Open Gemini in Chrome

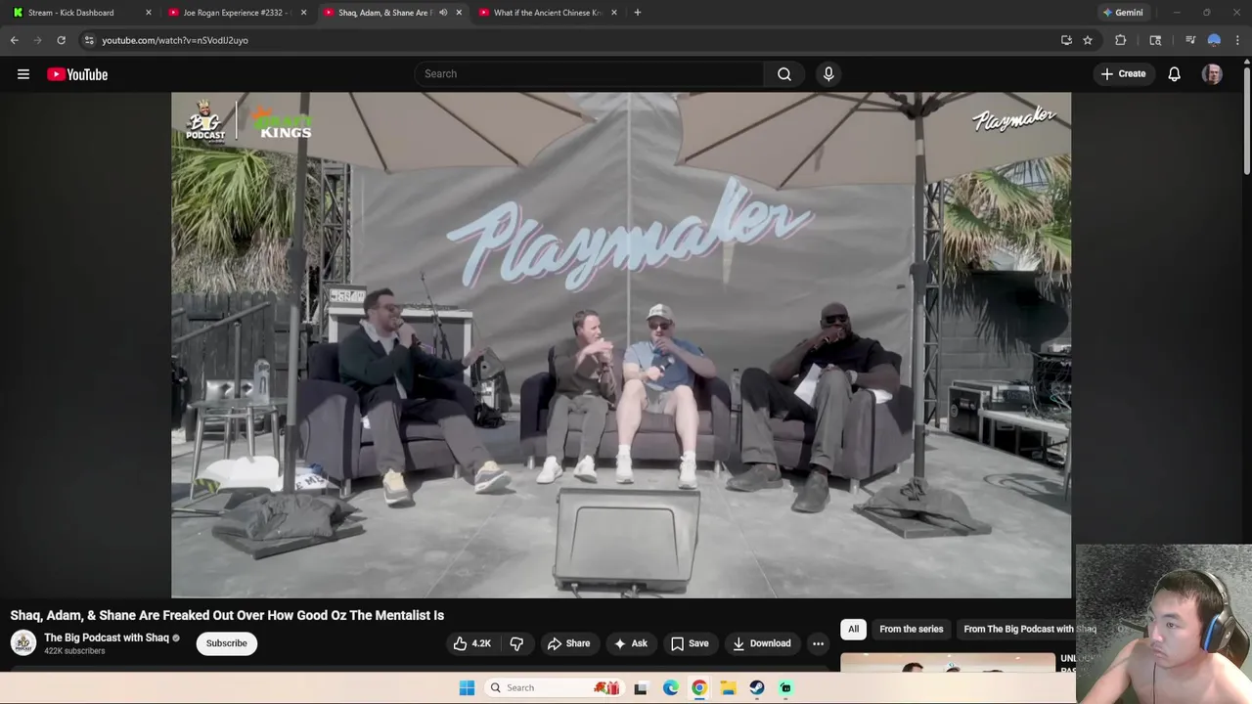pos(1122,13)
